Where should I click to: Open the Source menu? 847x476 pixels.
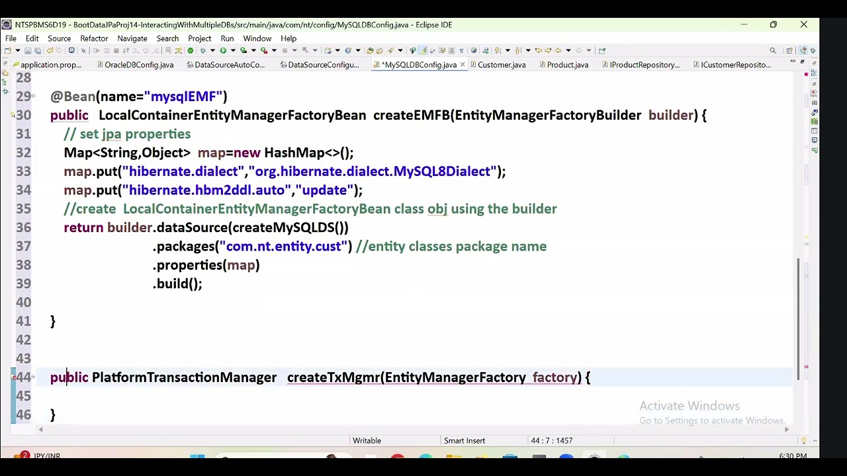click(x=59, y=38)
